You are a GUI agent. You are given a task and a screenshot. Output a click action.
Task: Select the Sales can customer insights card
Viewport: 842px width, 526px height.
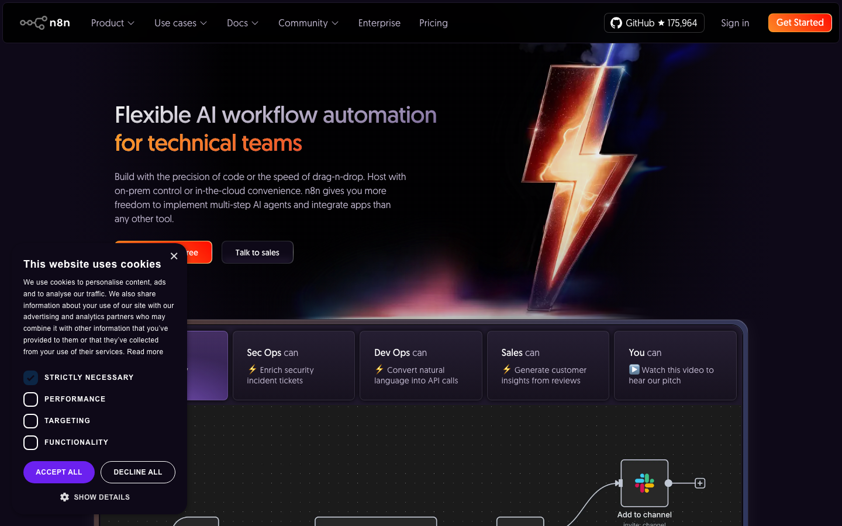(548, 366)
